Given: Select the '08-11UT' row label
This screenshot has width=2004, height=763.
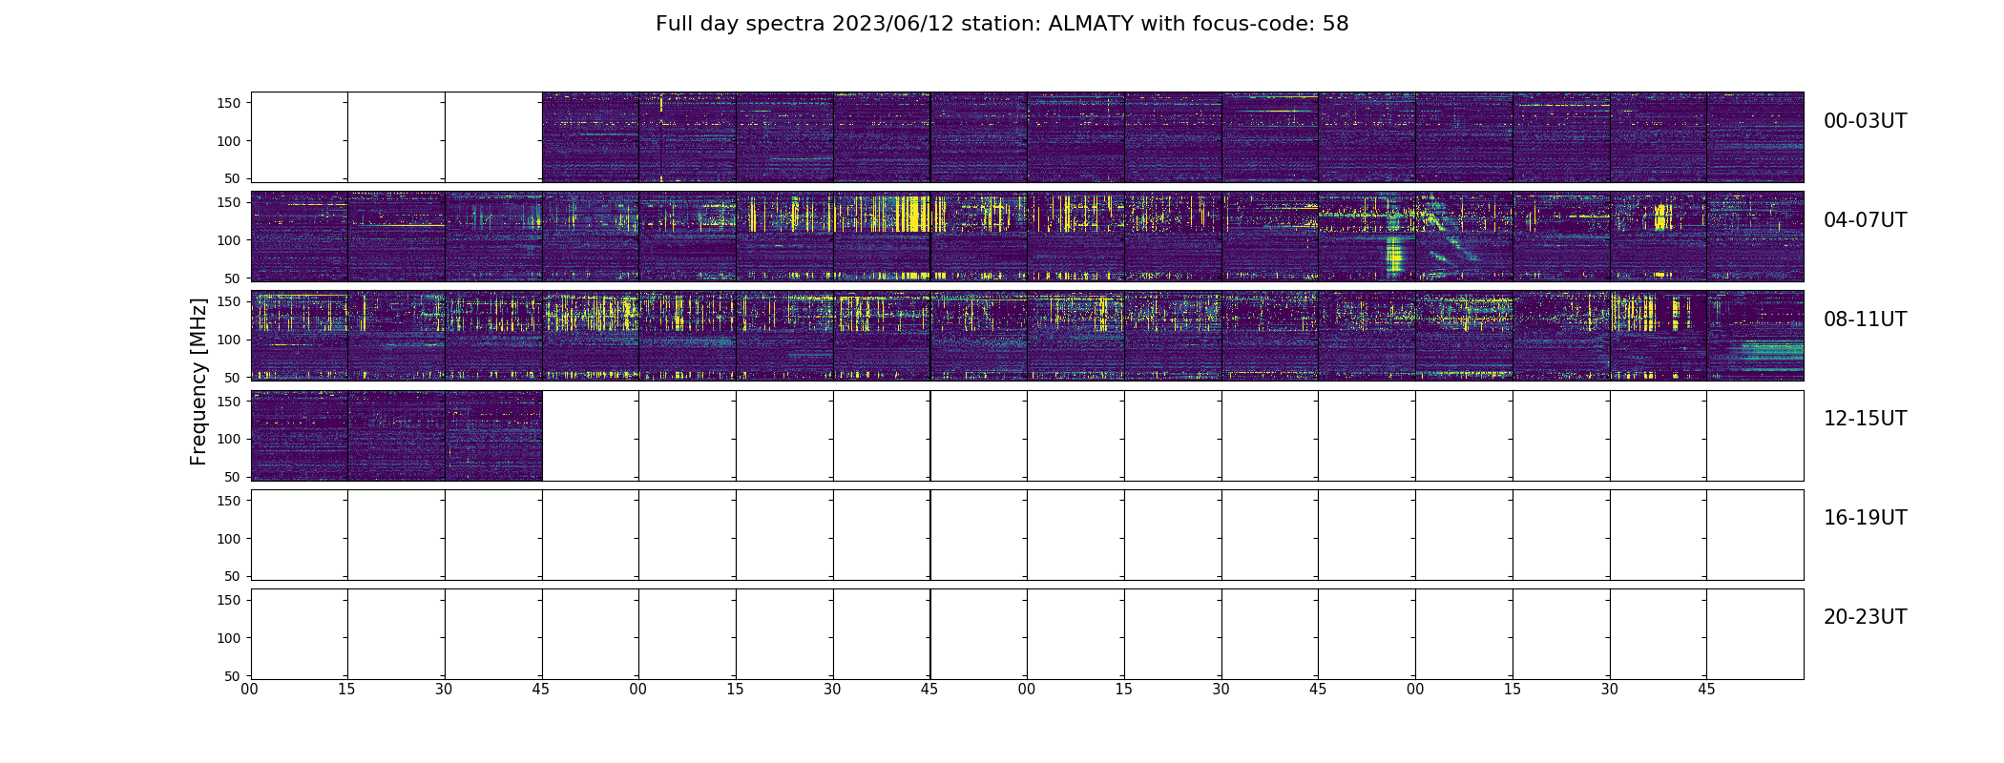Looking at the screenshot, I should 1865,320.
